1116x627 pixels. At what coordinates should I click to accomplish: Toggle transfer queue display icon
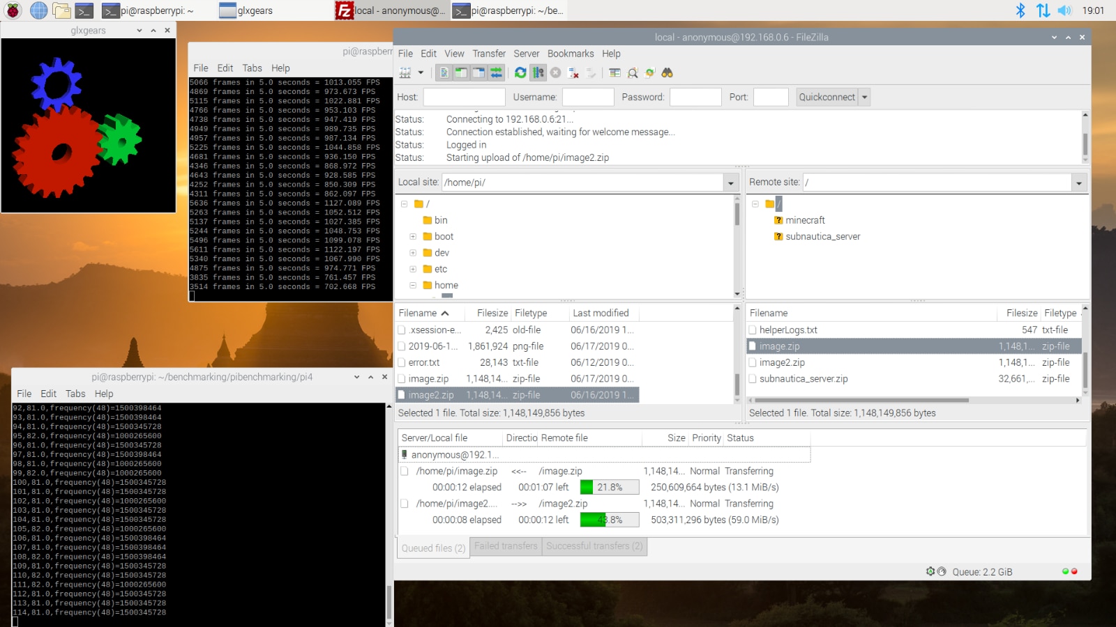pos(496,72)
